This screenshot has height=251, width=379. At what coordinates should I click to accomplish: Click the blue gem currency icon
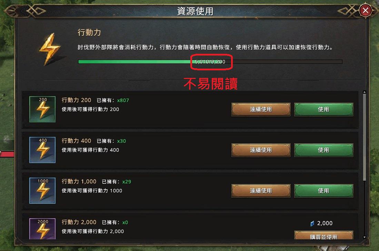click(312, 223)
